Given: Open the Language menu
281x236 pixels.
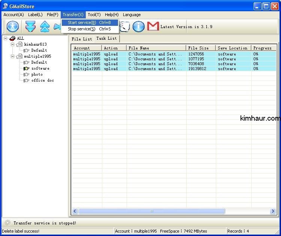Looking at the screenshot, I should (132, 15).
